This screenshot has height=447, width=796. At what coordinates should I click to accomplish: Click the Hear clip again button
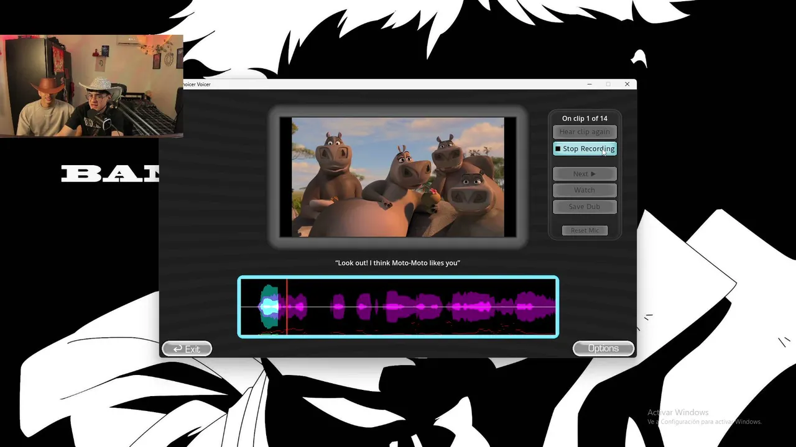point(585,132)
